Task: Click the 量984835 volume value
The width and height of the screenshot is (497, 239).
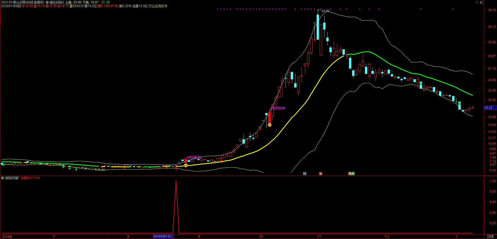Action: point(77,6)
